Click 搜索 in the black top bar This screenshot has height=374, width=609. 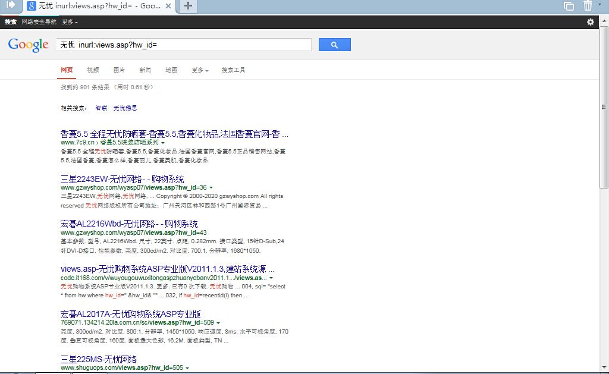coord(11,22)
